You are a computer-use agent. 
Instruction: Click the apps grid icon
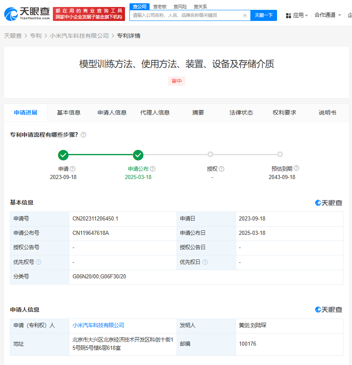[288, 16]
